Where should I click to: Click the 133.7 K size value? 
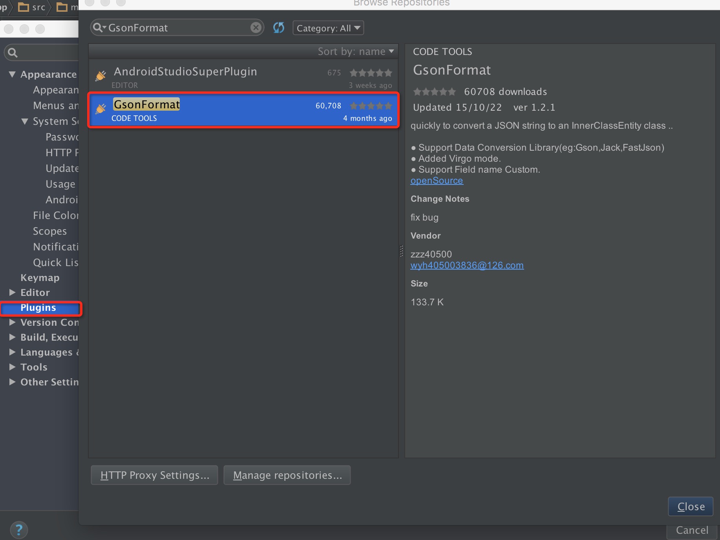[x=427, y=302]
